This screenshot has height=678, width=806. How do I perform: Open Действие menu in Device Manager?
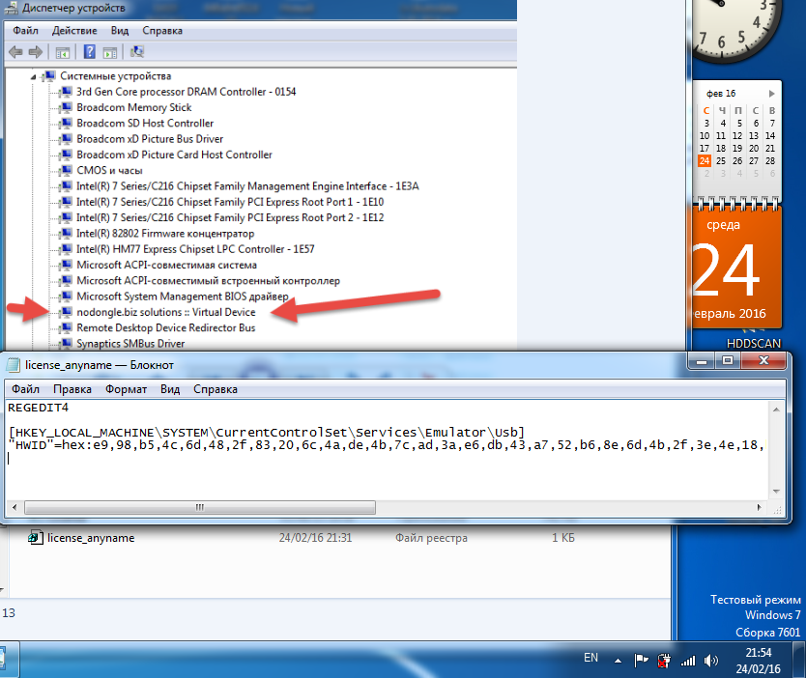coord(74,30)
